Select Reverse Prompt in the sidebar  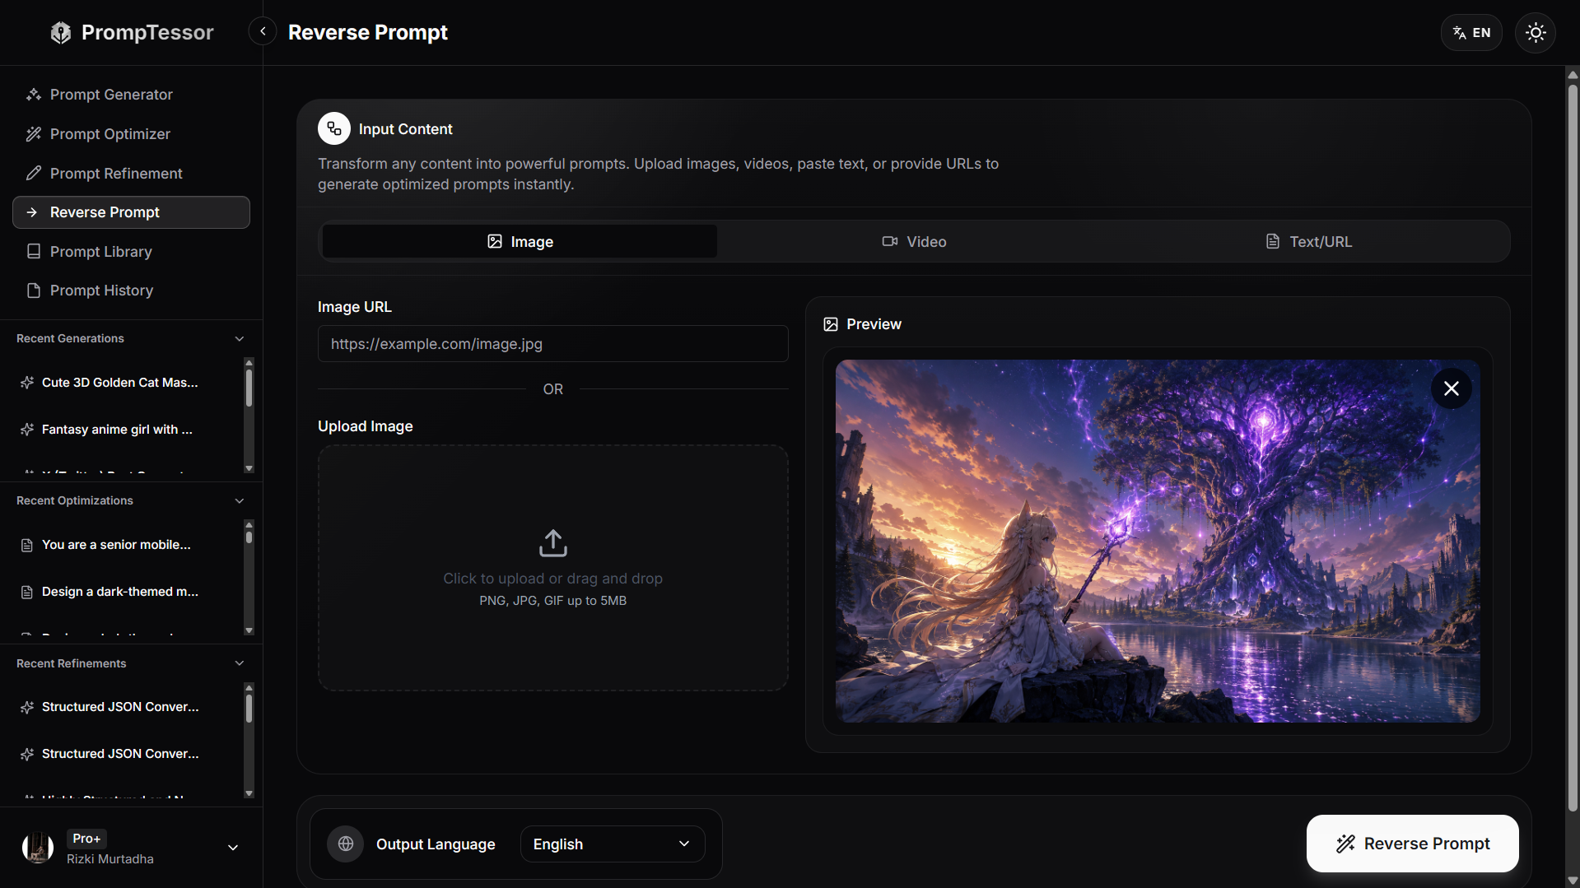click(x=131, y=212)
